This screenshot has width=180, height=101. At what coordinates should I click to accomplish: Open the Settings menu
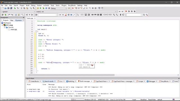80,5
